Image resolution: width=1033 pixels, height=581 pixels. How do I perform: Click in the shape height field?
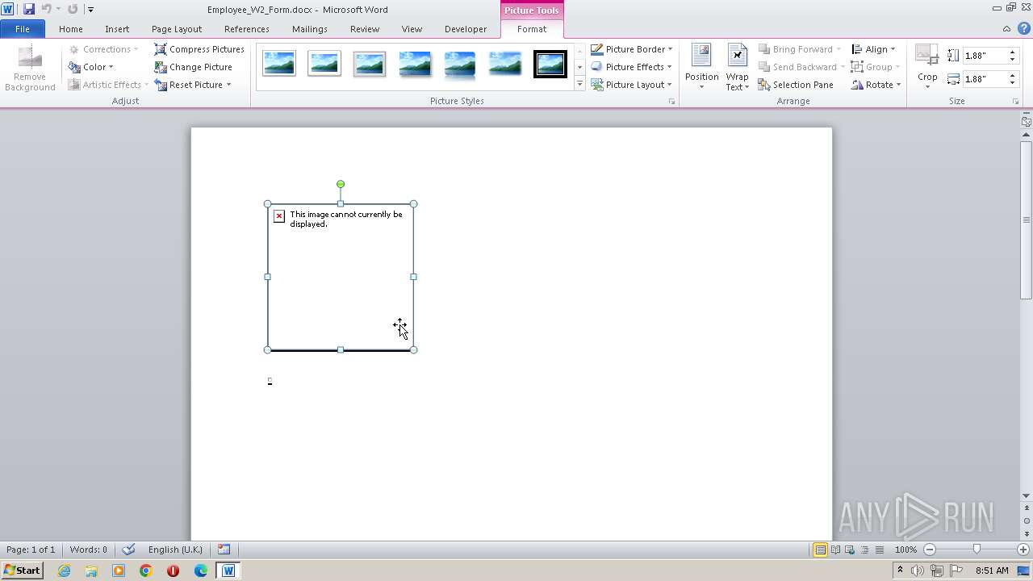click(x=985, y=56)
